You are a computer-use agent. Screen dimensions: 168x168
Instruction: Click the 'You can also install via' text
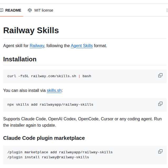coord(24,91)
